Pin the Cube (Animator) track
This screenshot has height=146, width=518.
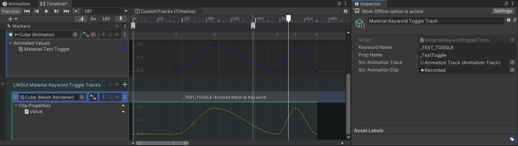coord(103,34)
